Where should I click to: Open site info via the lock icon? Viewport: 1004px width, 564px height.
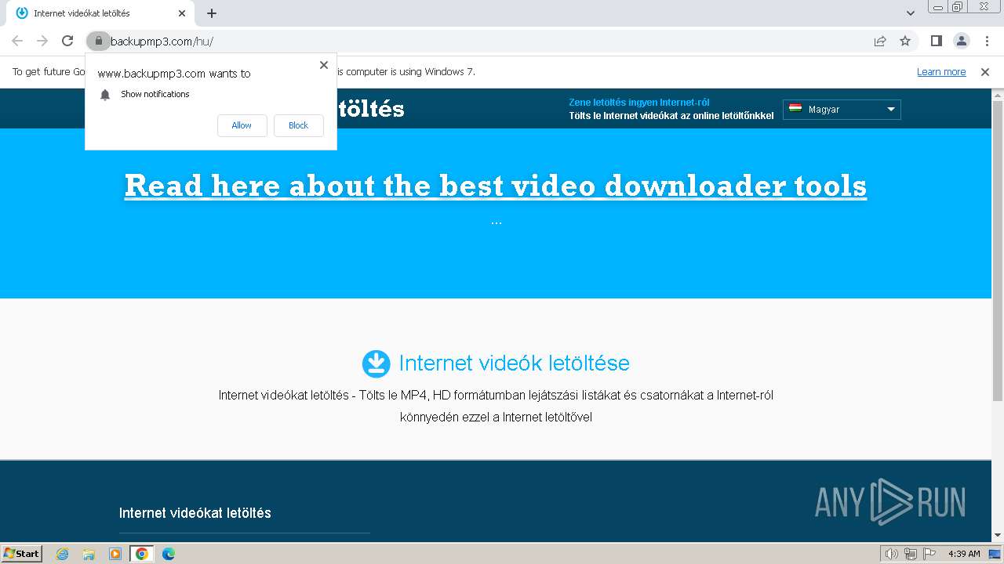98,41
